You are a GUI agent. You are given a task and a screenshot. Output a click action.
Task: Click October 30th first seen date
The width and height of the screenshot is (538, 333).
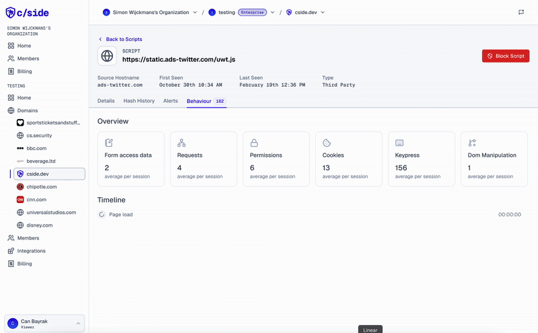tap(190, 85)
